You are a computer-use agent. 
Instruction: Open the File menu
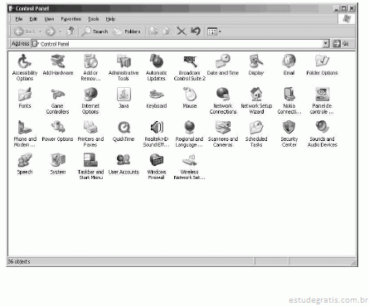point(19,19)
